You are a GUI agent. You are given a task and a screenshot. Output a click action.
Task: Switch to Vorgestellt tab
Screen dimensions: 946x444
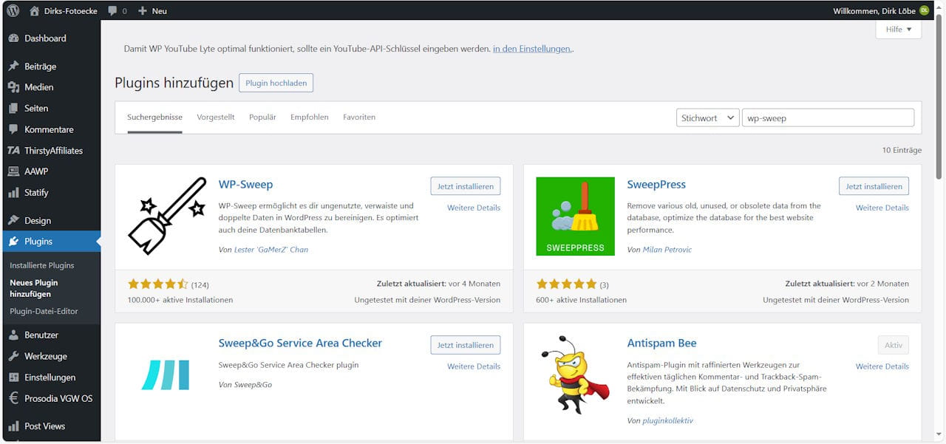click(x=216, y=117)
